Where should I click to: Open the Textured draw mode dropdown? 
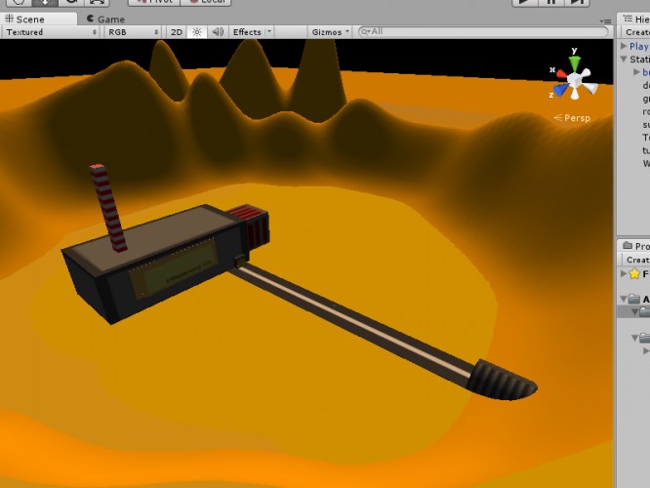(51, 32)
